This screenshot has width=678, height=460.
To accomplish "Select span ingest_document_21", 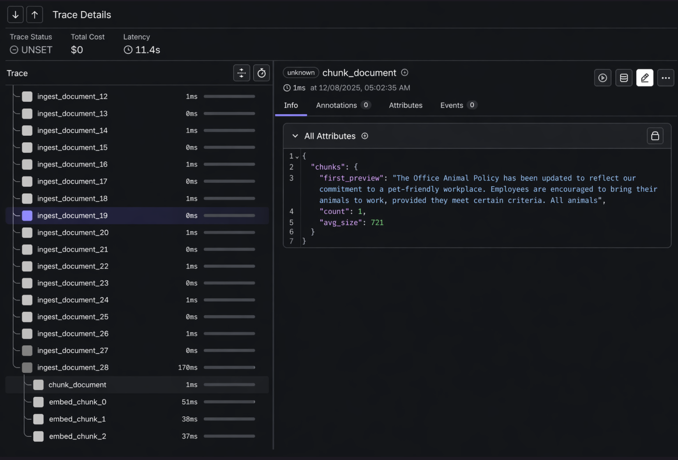I will click(137, 250).
